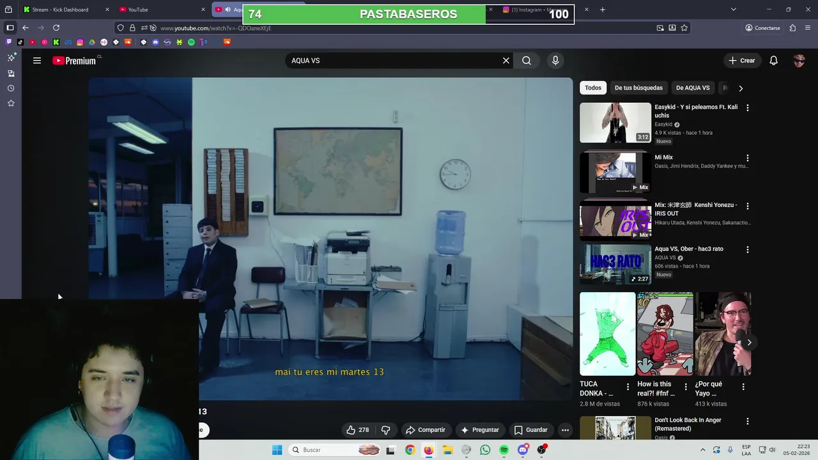The image size is (818, 460).
Task: Open the account avatar menu
Action: 799,61
